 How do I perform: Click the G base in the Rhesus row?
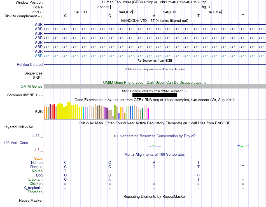click(154, 167)
